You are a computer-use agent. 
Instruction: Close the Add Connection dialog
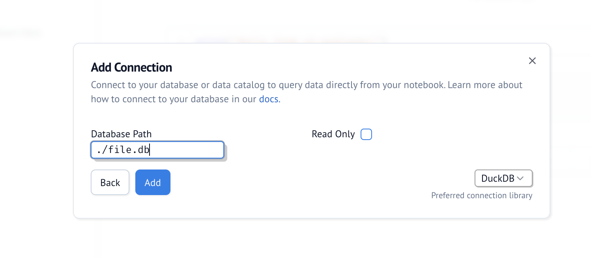(x=532, y=61)
